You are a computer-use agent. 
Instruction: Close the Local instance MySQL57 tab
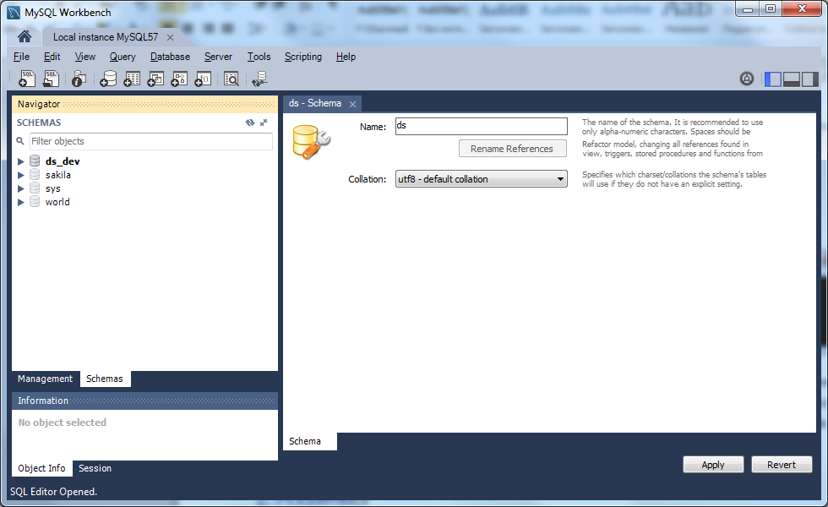[170, 37]
